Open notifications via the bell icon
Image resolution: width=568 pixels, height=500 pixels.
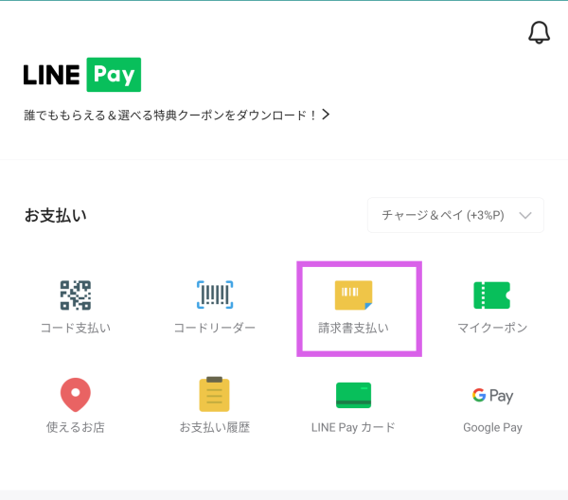[539, 32]
